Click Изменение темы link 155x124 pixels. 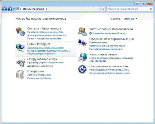coord(99,42)
